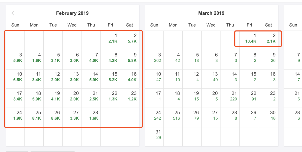Choose February 14 on the calendar

coord(91,77)
